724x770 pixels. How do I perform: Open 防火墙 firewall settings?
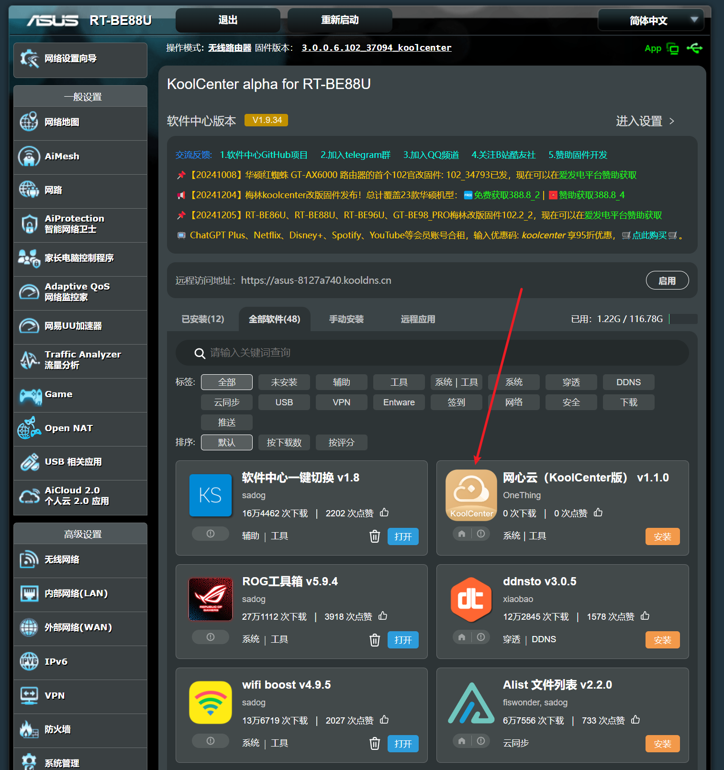(80, 730)
